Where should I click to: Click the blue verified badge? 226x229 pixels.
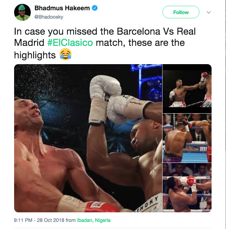point(95,8)
